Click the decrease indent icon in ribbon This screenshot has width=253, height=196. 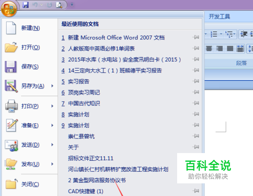pos(244,34)
